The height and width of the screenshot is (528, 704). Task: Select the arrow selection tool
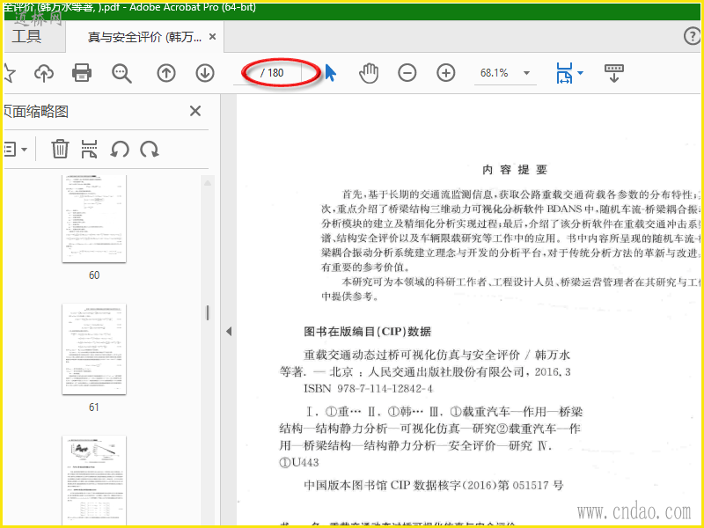tap(330, 73)
